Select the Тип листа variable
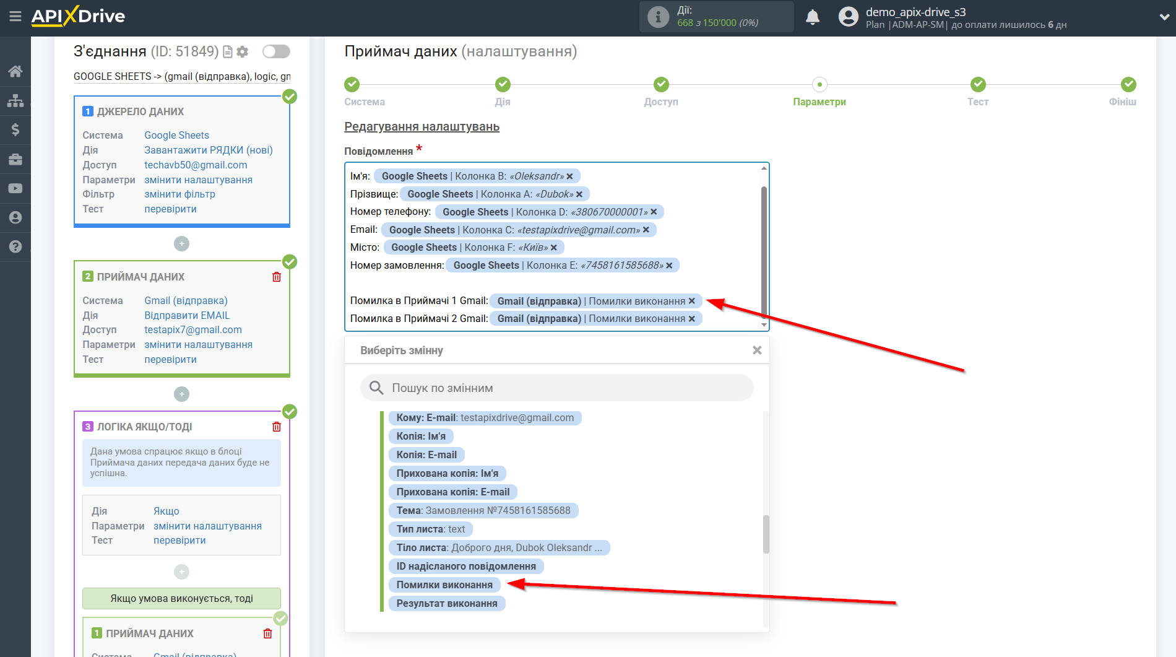The height and width of the screenshot is (657, 1176). pos(431,529)
